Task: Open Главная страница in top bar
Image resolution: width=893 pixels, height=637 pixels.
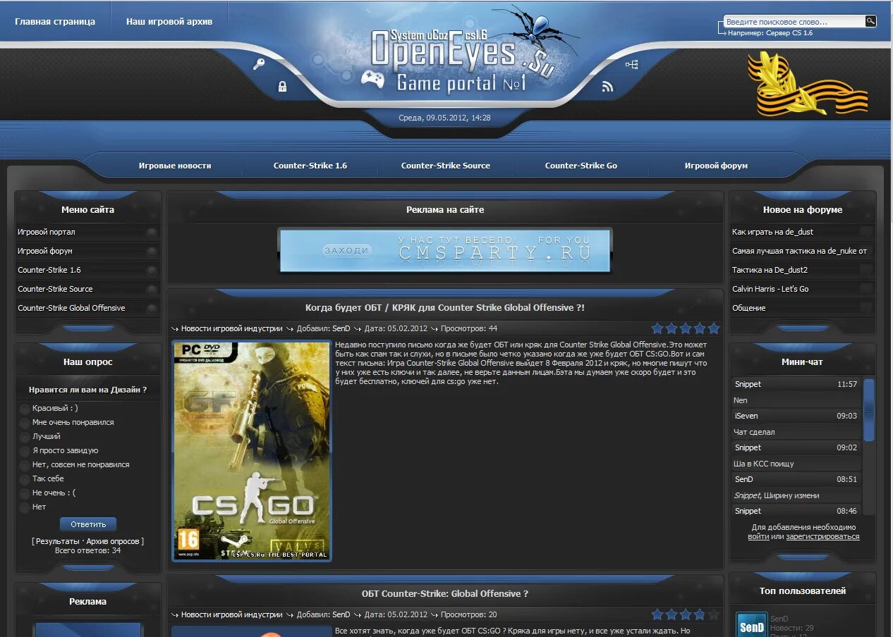Action: tap(55, 21)
